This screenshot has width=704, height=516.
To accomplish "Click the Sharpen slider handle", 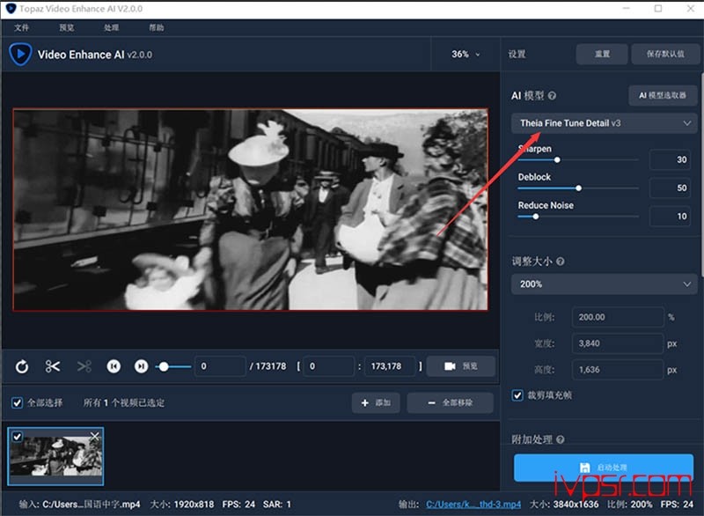I will (557, 160).
